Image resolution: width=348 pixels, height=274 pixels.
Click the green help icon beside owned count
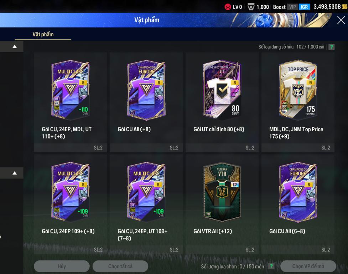[331, 47]
